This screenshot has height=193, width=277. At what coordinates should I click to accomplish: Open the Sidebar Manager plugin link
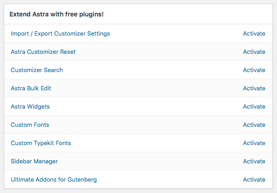[34, 162]
